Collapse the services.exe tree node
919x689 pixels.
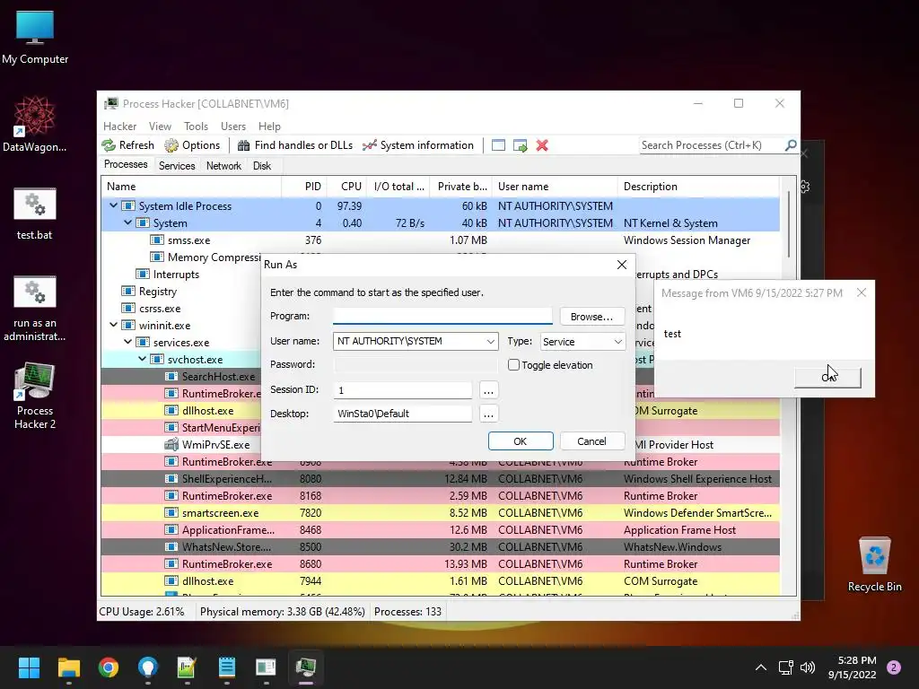[x=127, y=342]
